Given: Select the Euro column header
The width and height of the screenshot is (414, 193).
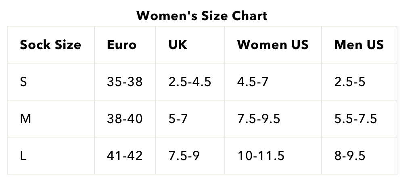Looking at the screenshot, I should (121, 45).
